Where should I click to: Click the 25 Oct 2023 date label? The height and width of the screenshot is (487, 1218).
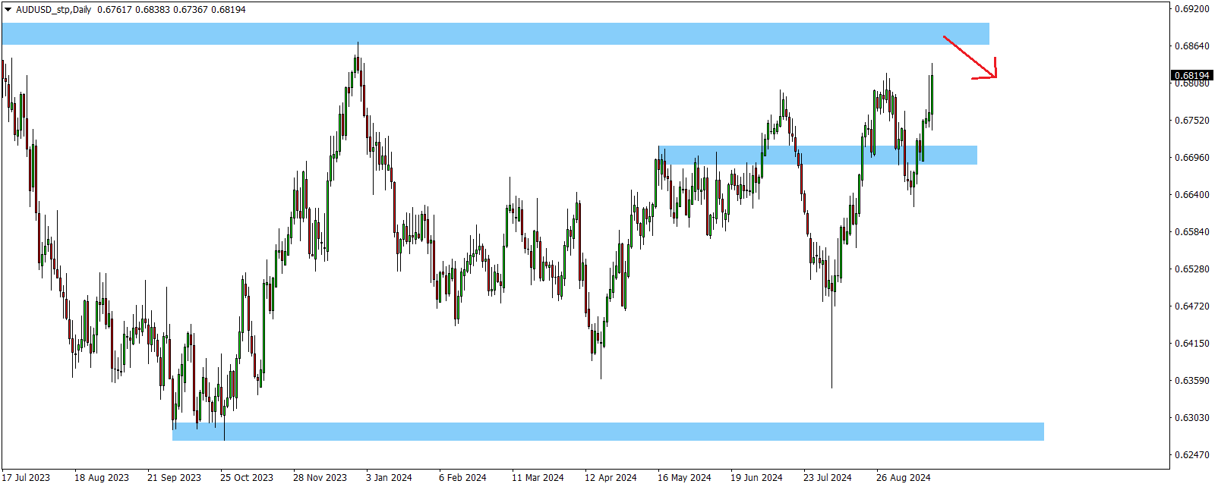coord(247,478)
